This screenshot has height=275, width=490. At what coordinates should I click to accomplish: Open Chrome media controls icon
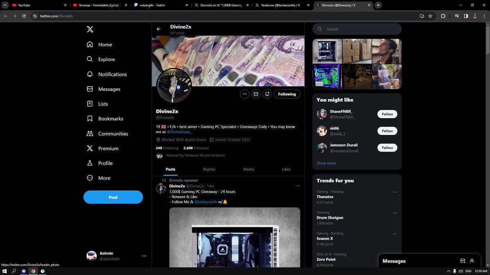[457, 16]
